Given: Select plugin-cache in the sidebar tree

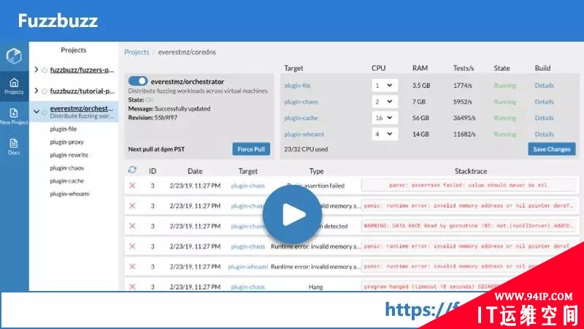Looking at the screenshot, I should tap(66, 181).
